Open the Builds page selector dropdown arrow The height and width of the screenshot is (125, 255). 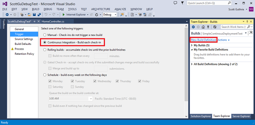tap(245, 33)
